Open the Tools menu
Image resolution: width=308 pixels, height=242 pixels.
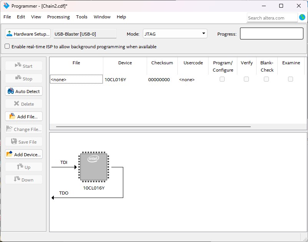pyautogui.click(x=81, y=17)
